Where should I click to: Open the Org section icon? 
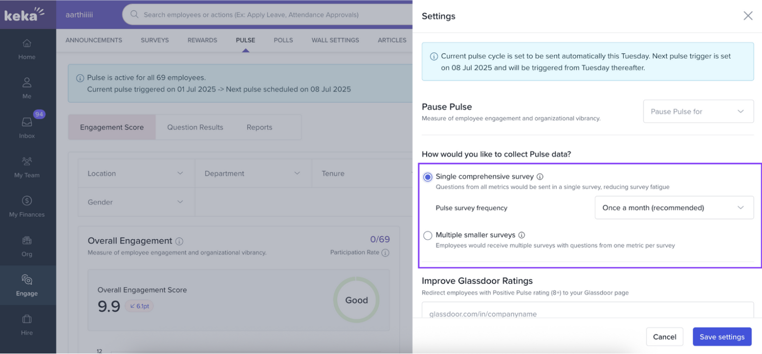tap(27, 245)
